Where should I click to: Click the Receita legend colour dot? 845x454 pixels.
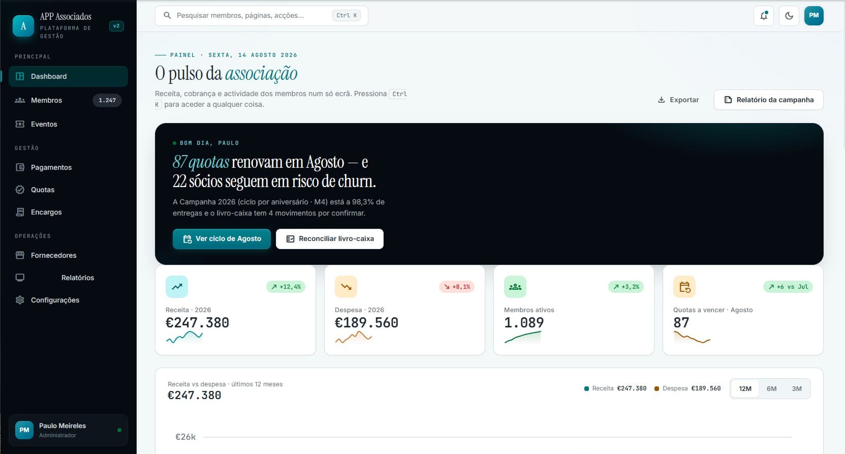tap(587, 389)
